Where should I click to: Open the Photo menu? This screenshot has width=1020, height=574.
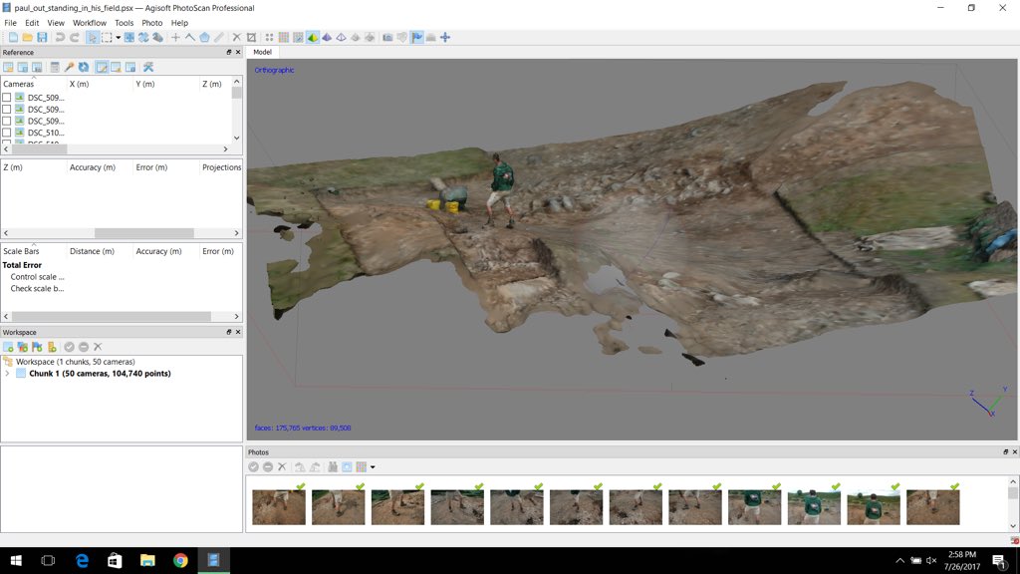coord(152,23)
